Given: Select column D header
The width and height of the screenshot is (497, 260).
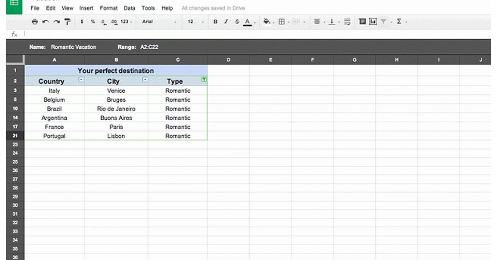Looking at the screenshot, I should (x=228, y=60).
